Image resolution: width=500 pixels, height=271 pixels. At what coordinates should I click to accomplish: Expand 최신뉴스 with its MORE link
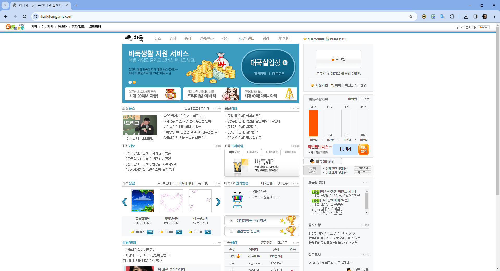click(217, 109)
